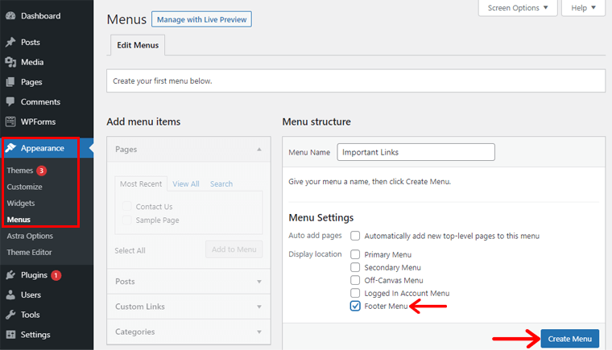Viewport: 612px width, 350px height.
Task: Click the Comments speech bubble icon
Action: tap(10, 102)
